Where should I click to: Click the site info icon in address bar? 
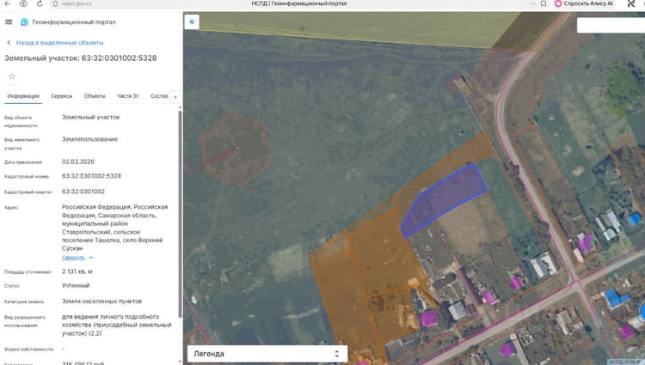(55, 3)
